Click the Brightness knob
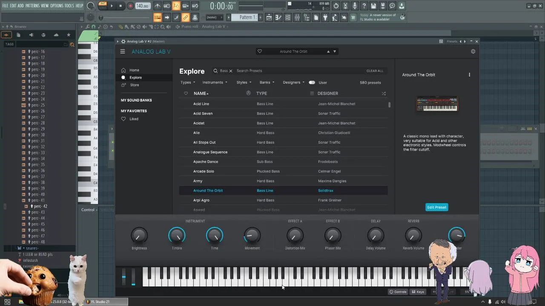Image resolution: width=545 pixels, height=306 pixels. click(x=139, y=235)
